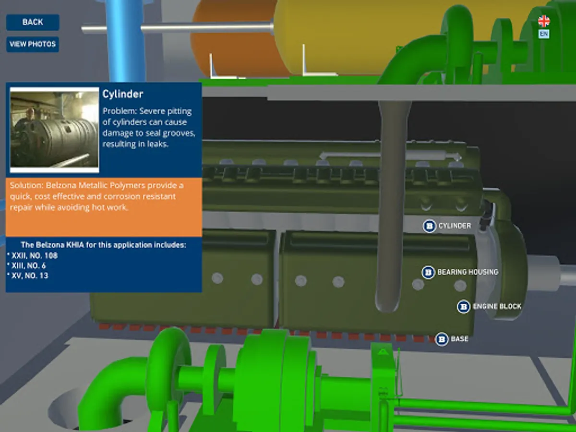Click the UK flag language icon
This screenshot has width=576, height=432.
pyautogui.click(x=544, y=21)
